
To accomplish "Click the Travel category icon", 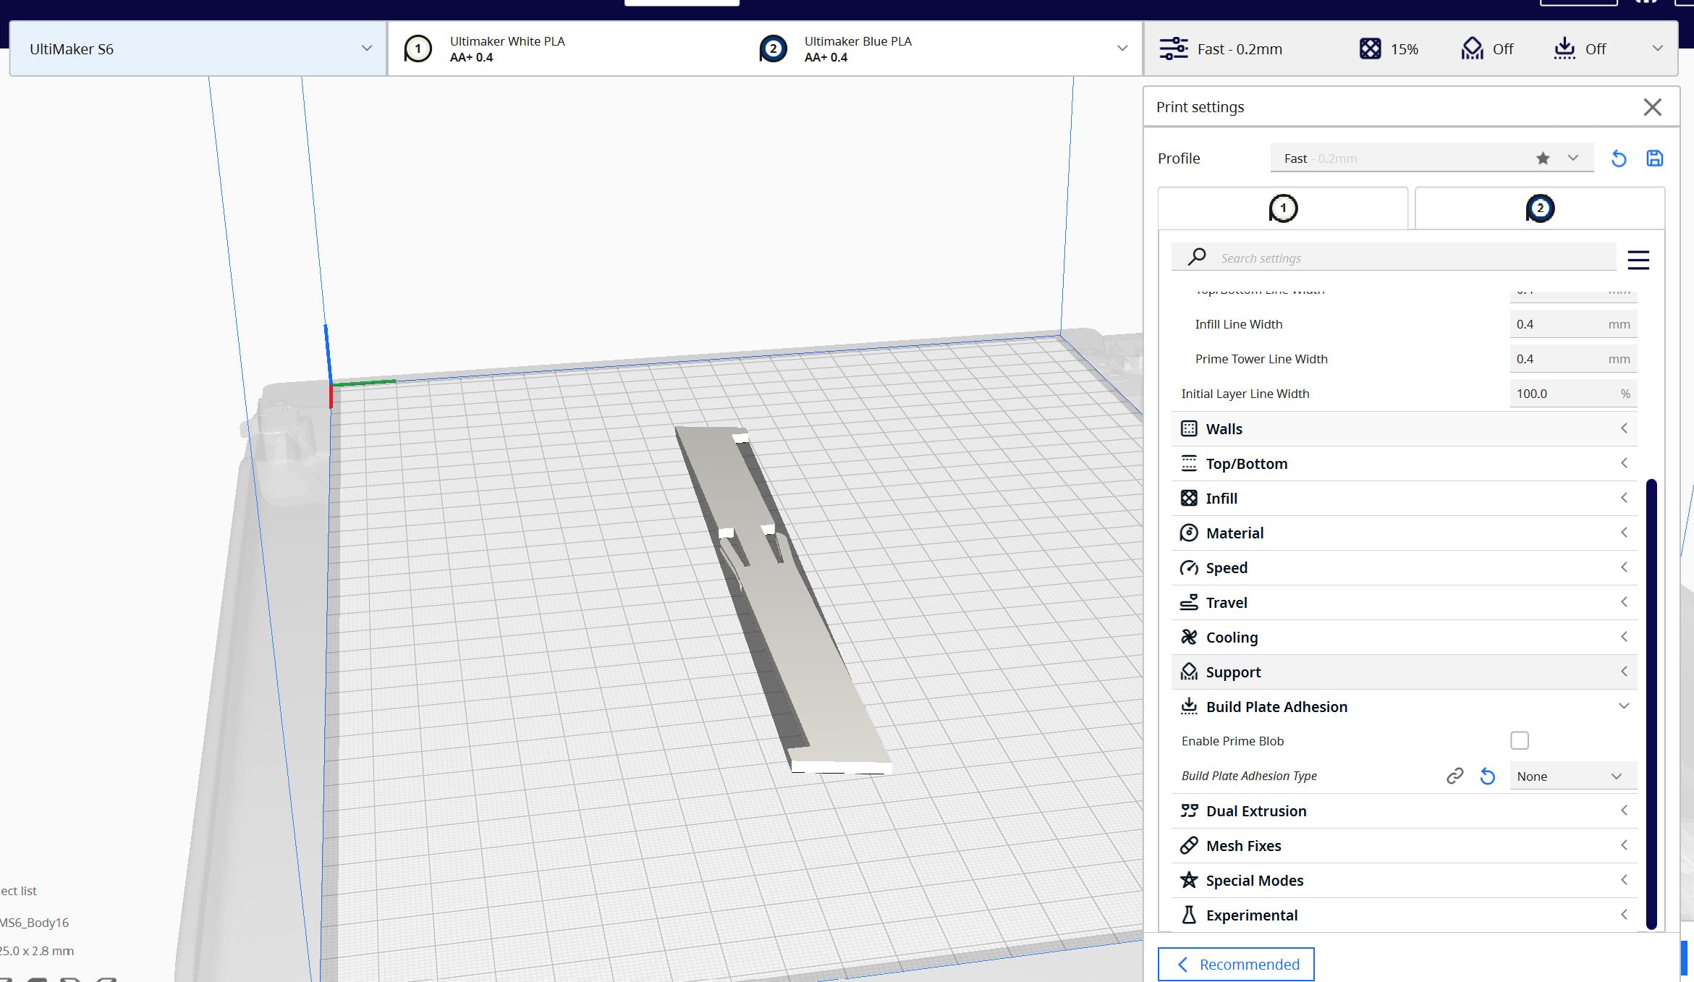I will pyautogui.click(x=1189, y=602).
